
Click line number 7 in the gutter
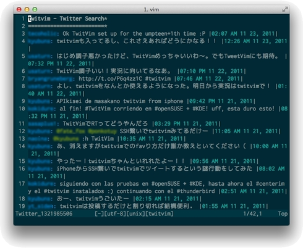tap(23, 79)
